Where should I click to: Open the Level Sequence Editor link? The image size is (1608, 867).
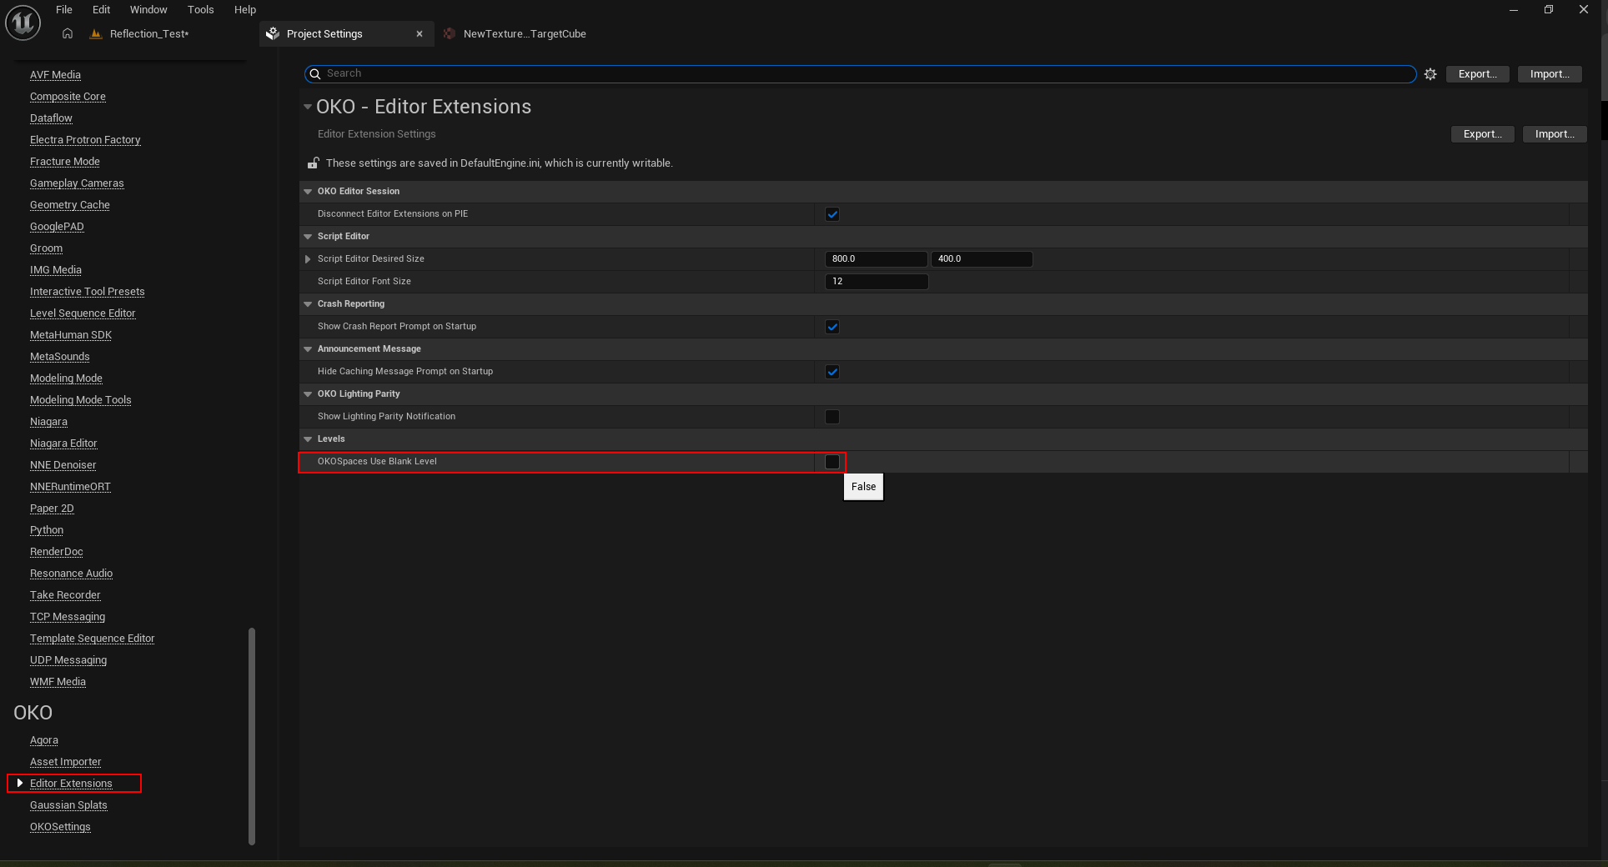pos(83,313)
